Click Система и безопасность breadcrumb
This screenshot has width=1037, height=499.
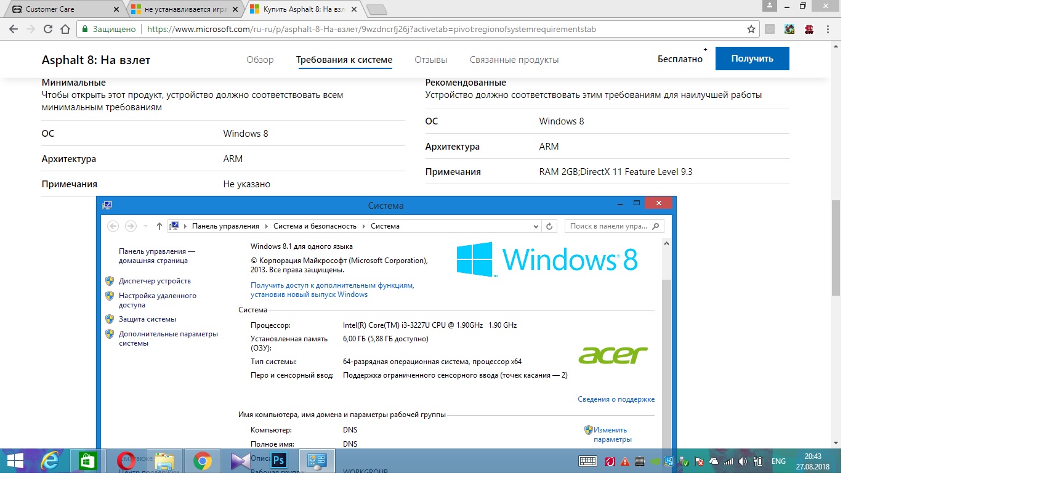pyautogui.click(x=315, y=226)
